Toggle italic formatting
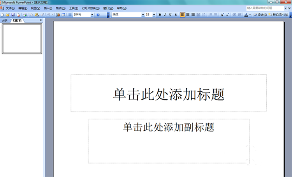The width and height of the screenshot is (292, 177). click(x=165, y=15)
